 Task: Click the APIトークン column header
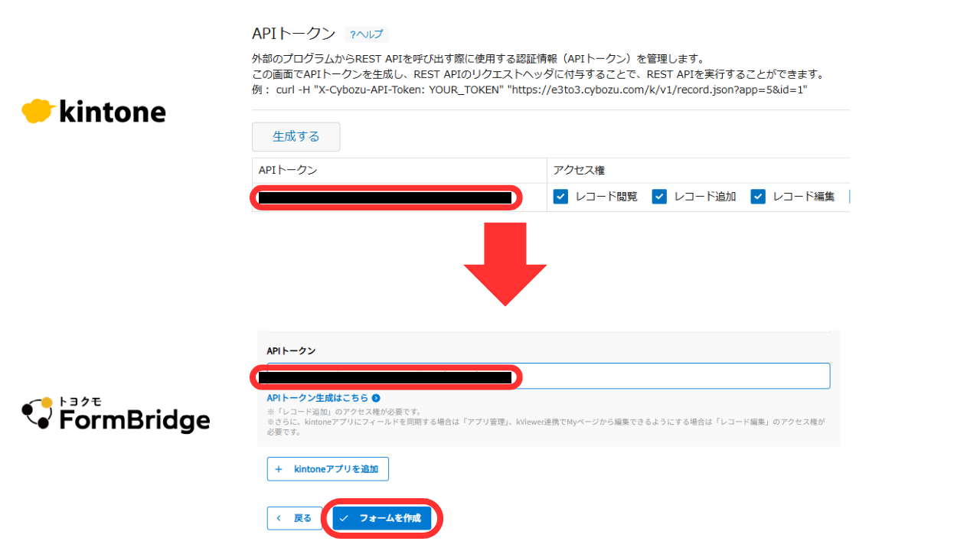click(x=399, y=170)
